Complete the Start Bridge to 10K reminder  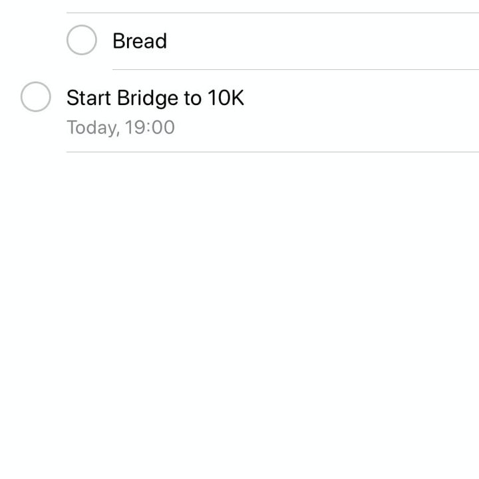click(36, 98)
